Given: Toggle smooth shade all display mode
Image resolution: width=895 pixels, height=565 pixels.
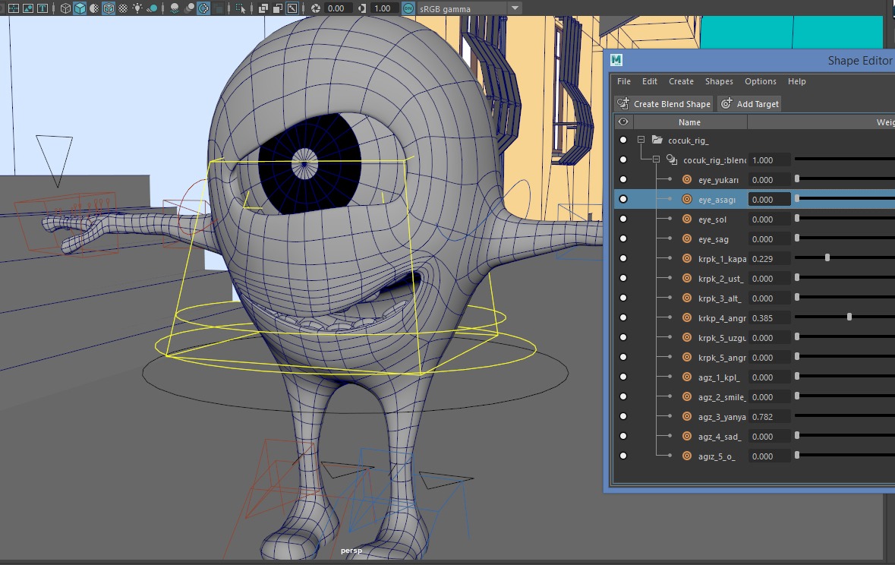Looking at the screenshot, I should pos(80,8).
